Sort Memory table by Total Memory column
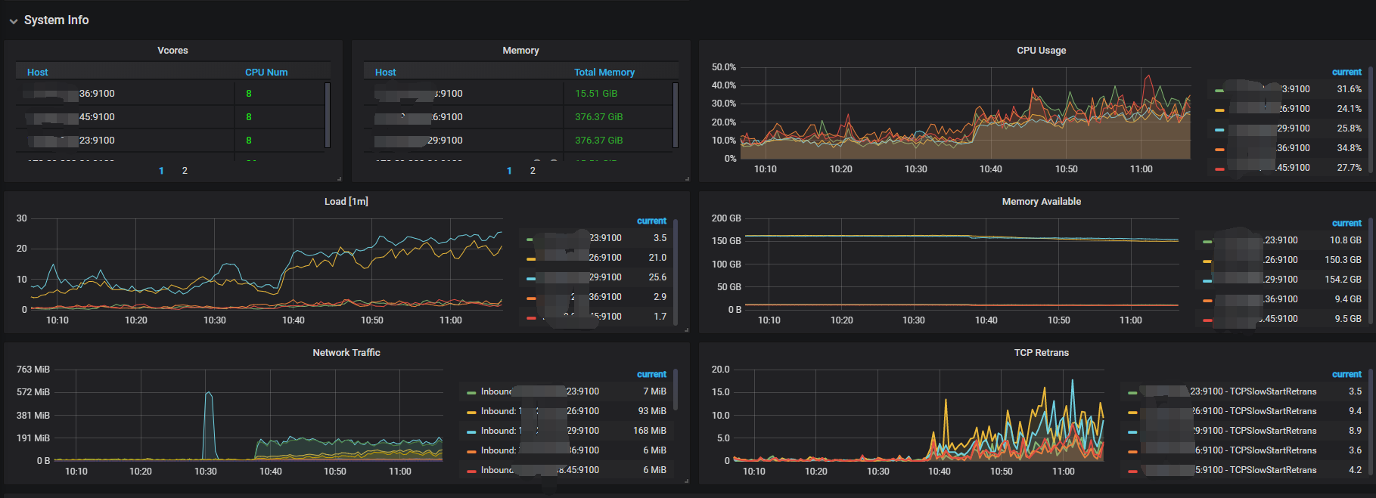 point(604,73)
